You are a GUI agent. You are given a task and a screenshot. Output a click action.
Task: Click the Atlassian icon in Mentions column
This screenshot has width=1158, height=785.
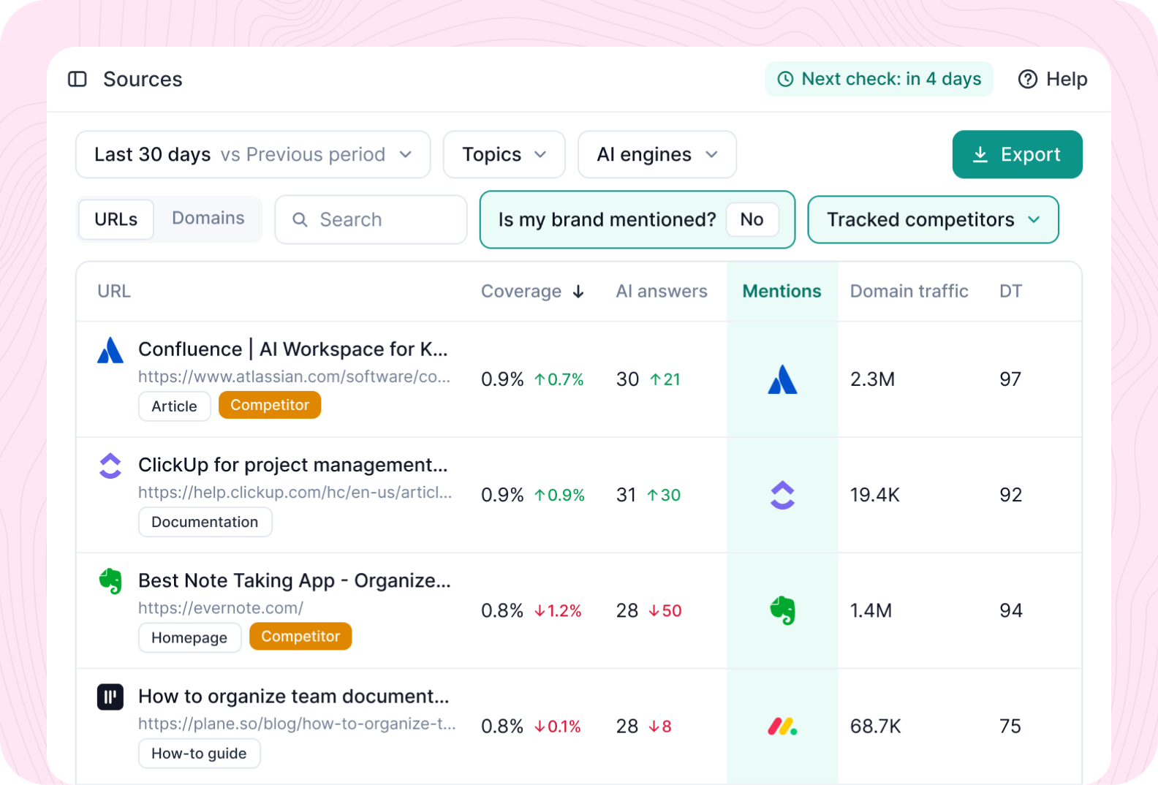782,379
